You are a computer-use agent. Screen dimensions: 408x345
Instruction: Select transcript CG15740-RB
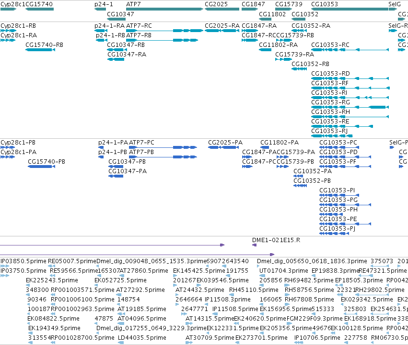coord(40,50)
